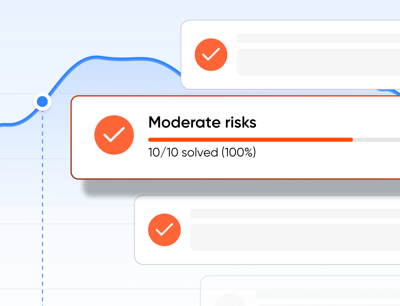The width and height of the screenshot is (400, 306).
Task: Click the orange filled part of the progress bar
Action: (x=250, y=140)
